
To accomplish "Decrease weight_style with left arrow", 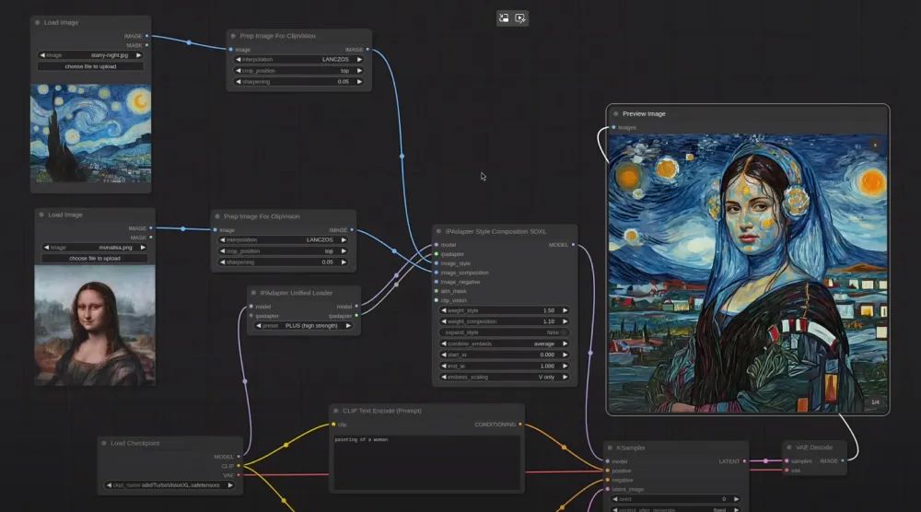I will tap(444, 310).
